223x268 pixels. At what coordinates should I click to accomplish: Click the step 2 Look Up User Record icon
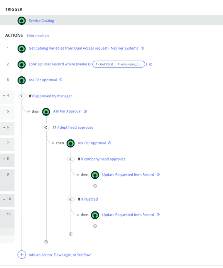[x=22, y=64]
